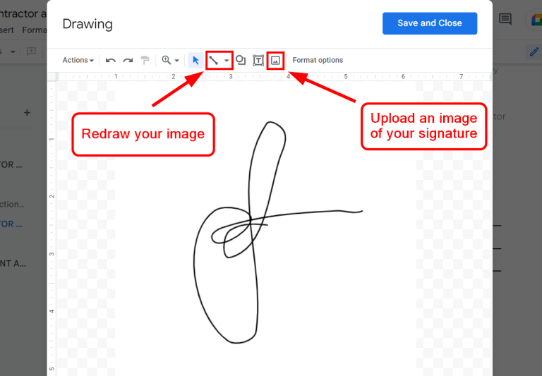Image resolution: width=542 pixels, height=376 pixels.
Task: Click the Save and Close button
Action: click(x=430, y=23)
